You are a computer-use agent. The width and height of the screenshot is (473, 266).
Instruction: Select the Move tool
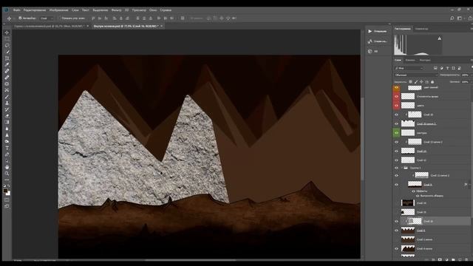point(7,33)
